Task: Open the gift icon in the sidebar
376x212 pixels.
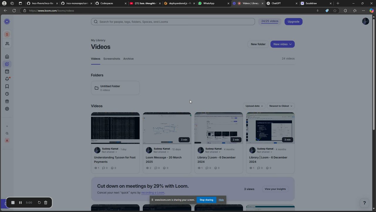Action: click(7, 101)
